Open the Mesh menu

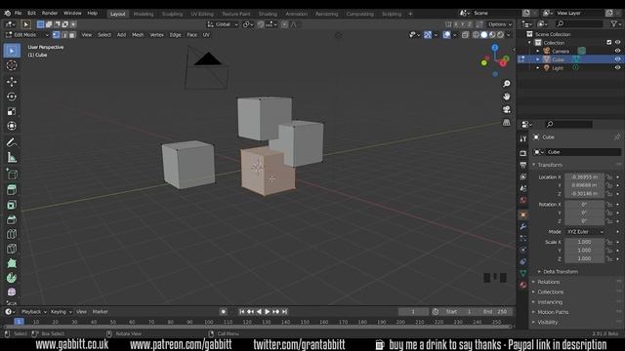coord(138,35)
